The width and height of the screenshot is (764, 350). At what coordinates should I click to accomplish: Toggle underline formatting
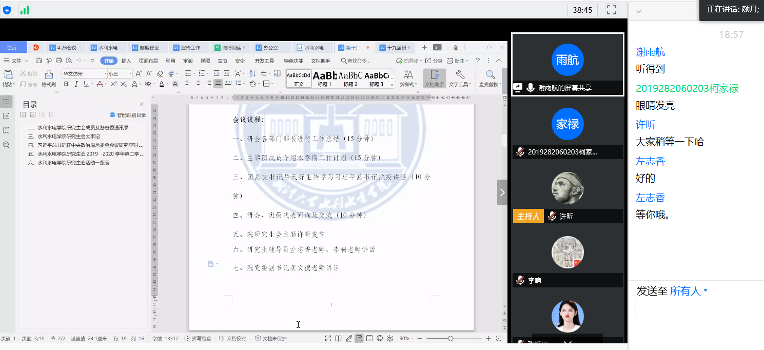tap(86, 83)
